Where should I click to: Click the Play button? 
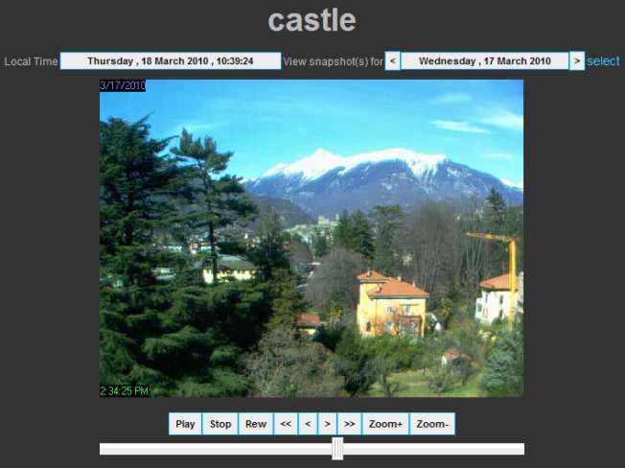[185, 424]
